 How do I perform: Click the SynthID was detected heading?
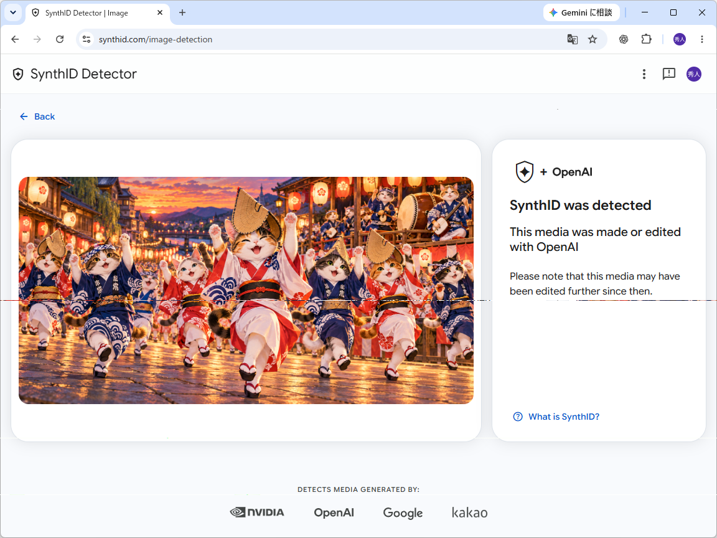point(580,205)
